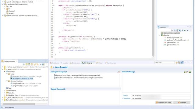Collapse the Remote Tracking folder

[7, 81]
